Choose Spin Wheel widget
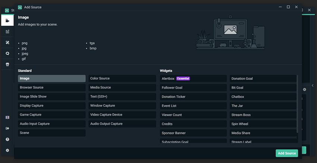The width and height of the screenshot is (317, 163). click(263, 124)
